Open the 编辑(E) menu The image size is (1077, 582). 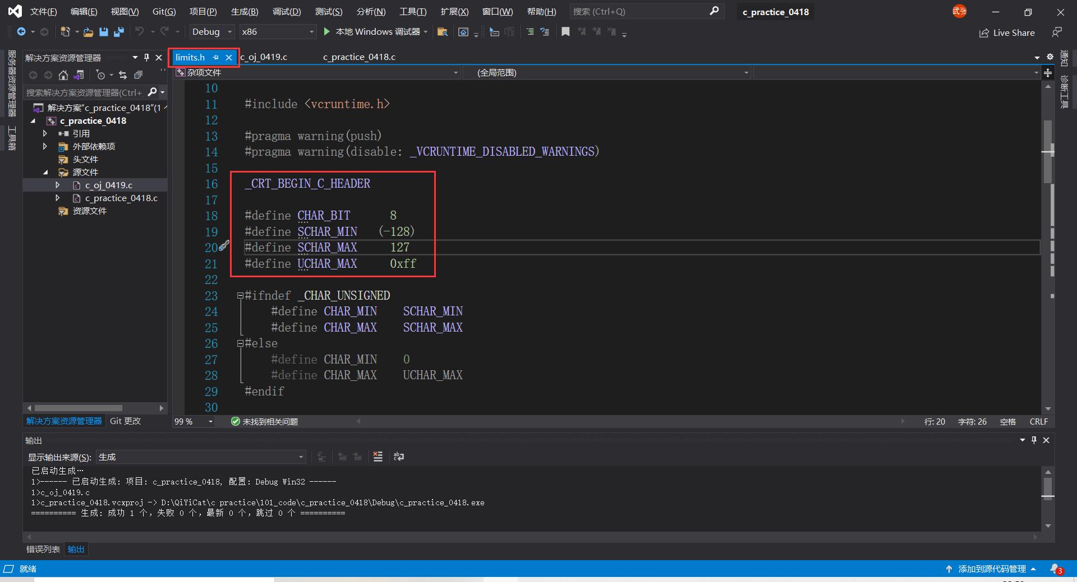84,11
